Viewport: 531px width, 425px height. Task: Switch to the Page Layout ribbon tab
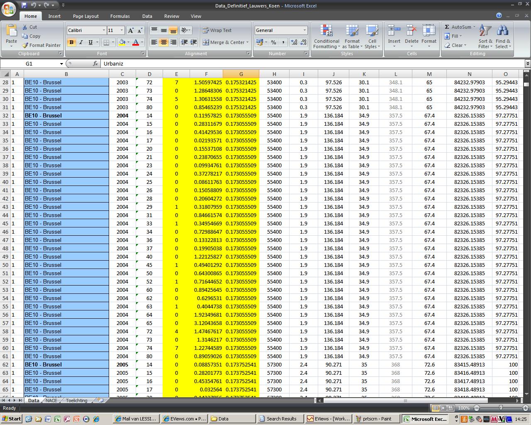click(x=85, y=16)
